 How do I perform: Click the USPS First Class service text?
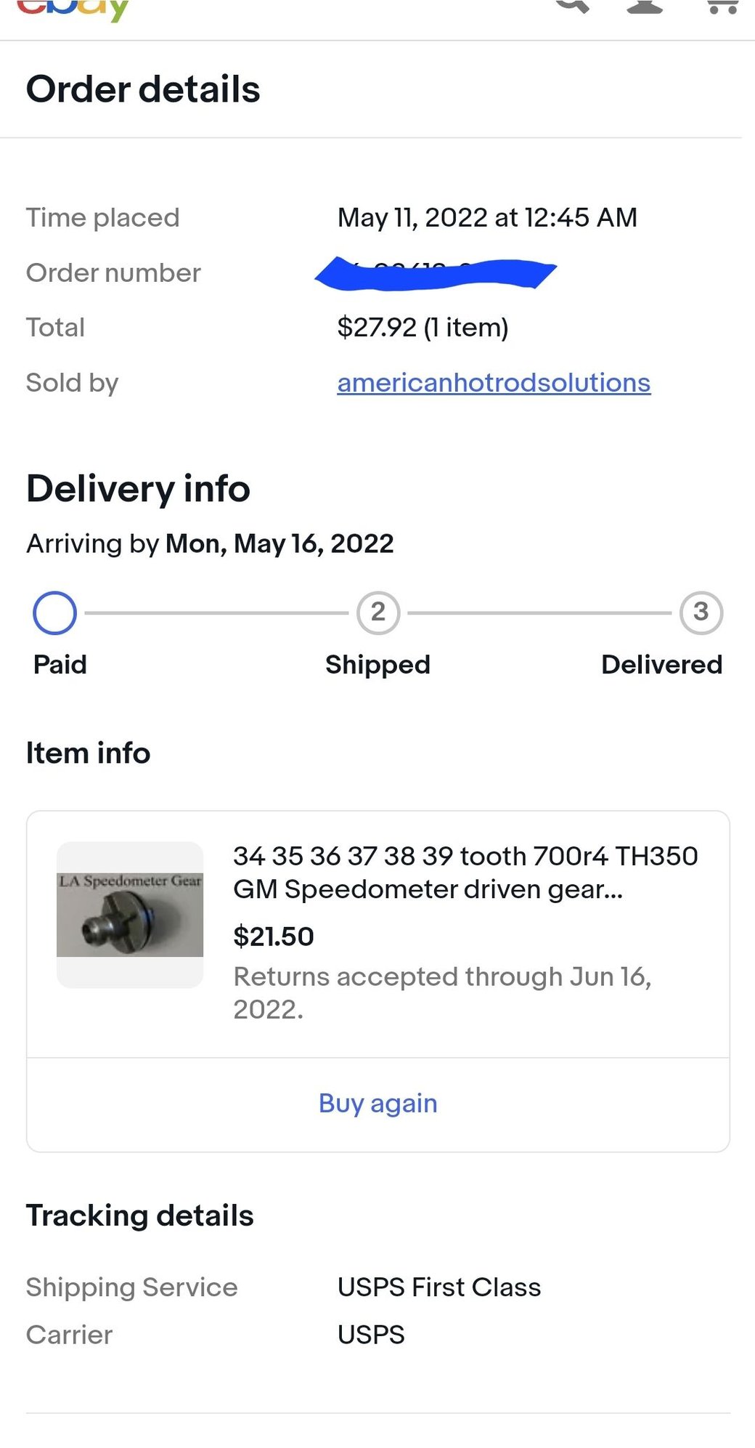439,1287
